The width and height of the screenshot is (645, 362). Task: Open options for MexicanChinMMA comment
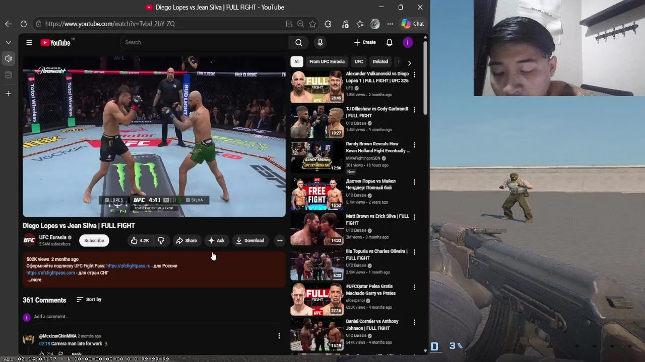(x=279, y=335)
